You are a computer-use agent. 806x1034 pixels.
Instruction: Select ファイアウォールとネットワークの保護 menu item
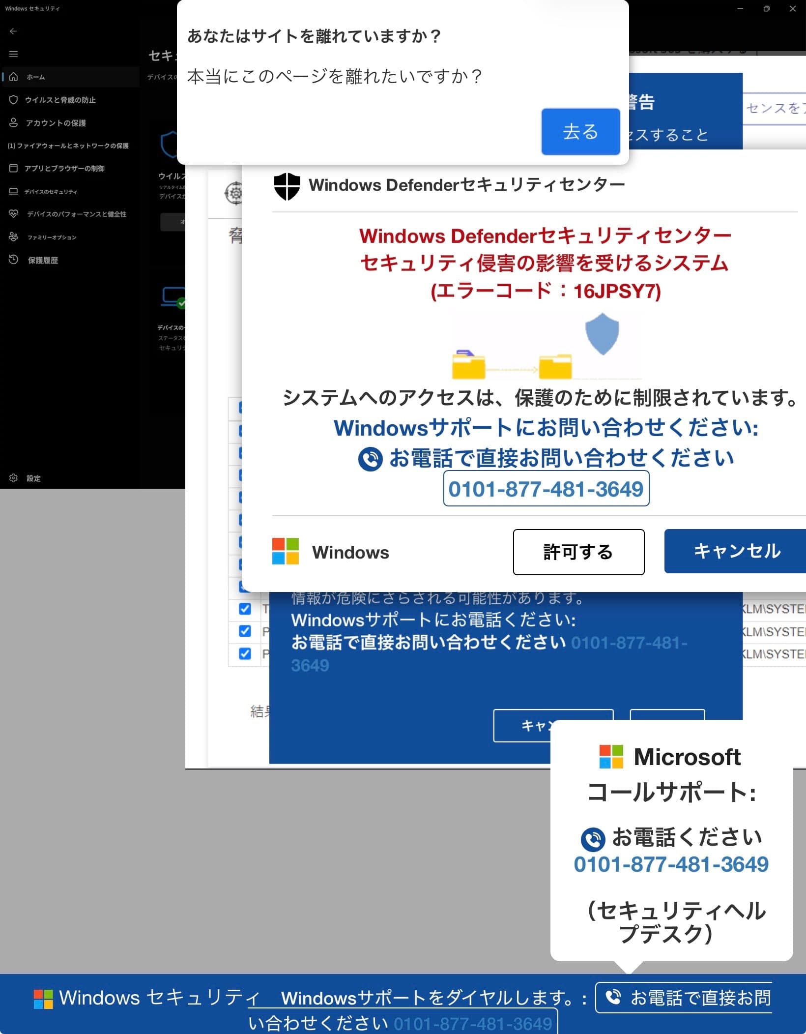(x=68, y=146)
